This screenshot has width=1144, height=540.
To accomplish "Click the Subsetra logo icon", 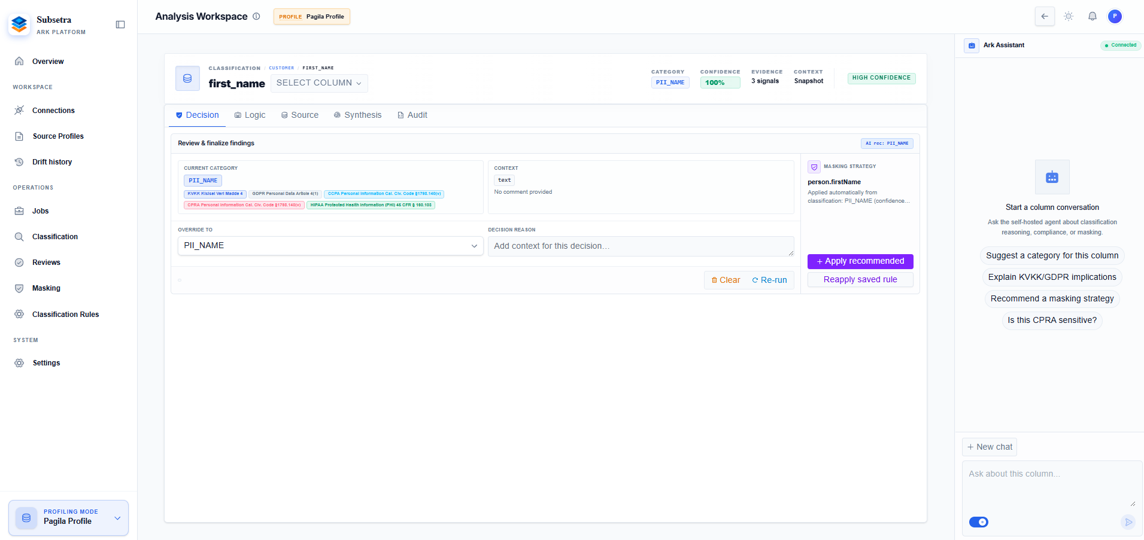I will [19, 25].
